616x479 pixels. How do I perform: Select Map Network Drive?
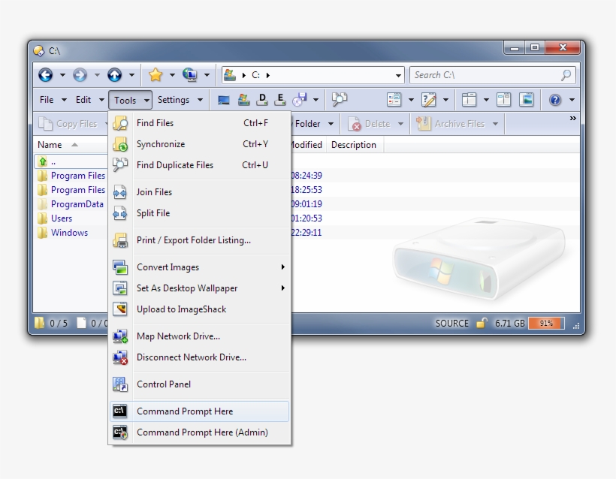(177, 336)
